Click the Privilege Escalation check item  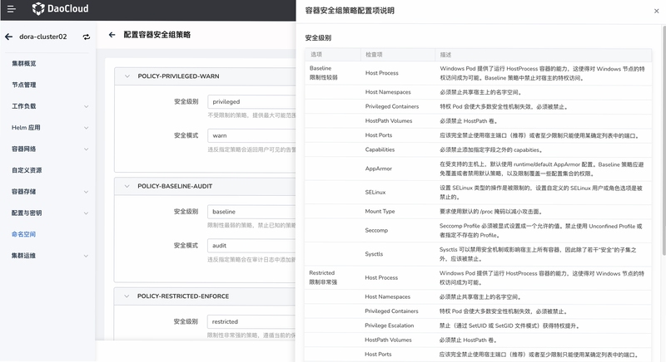pos(389,325)
